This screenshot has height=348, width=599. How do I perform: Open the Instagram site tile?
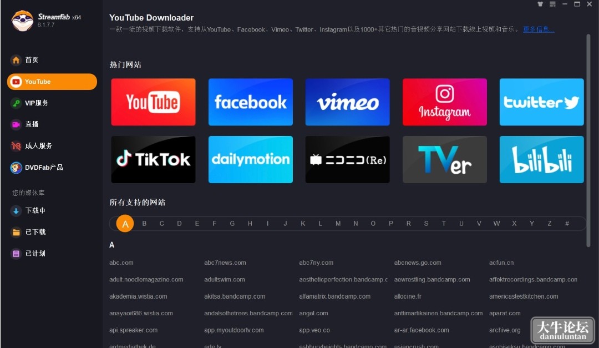(x=445, y=102)
